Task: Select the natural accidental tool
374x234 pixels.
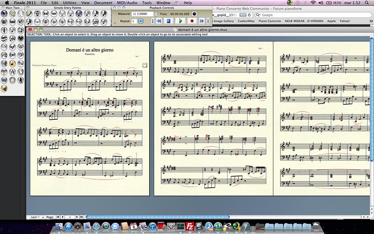Action: coord(62,22)
